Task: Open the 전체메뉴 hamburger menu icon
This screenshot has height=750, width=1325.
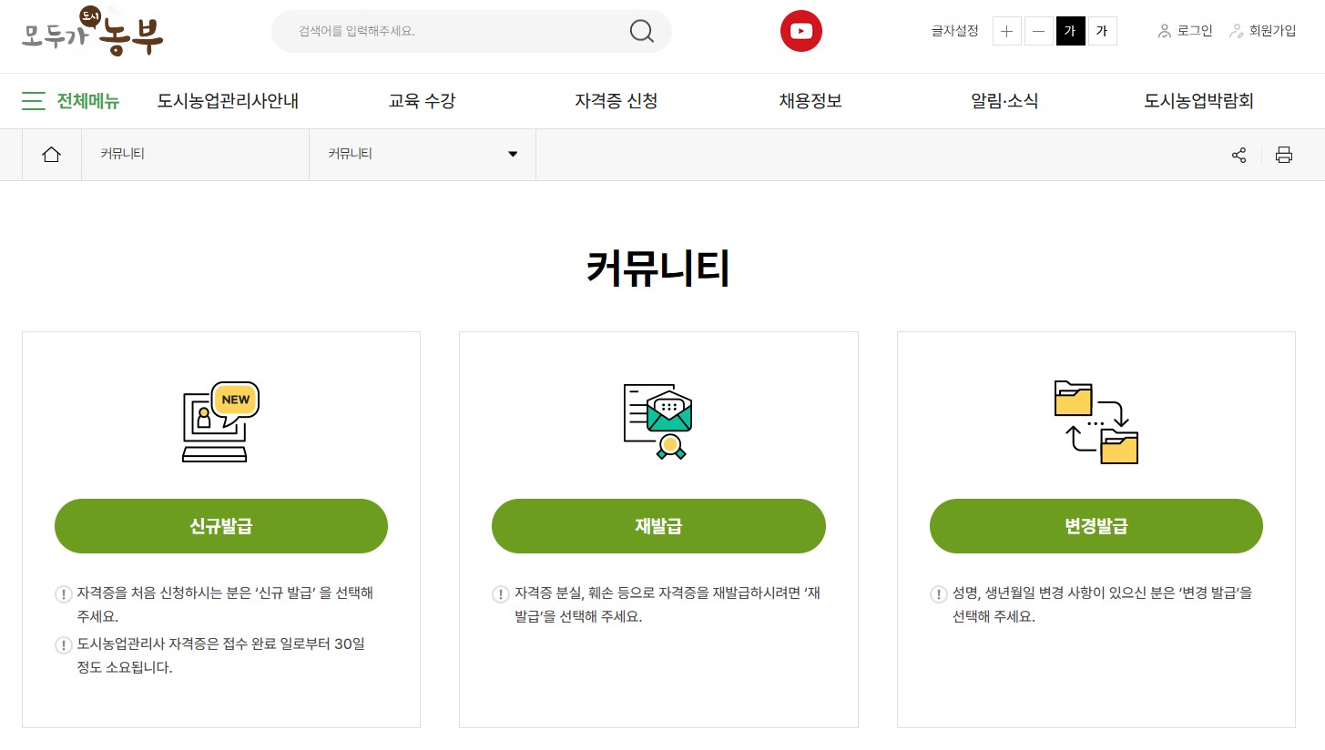Action: tap(34, 101)
